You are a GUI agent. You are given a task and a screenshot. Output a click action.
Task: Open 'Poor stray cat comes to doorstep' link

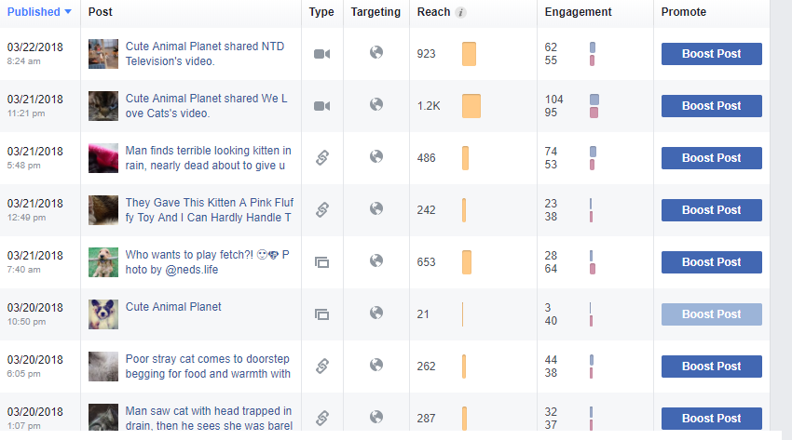[x=208, y=367]
